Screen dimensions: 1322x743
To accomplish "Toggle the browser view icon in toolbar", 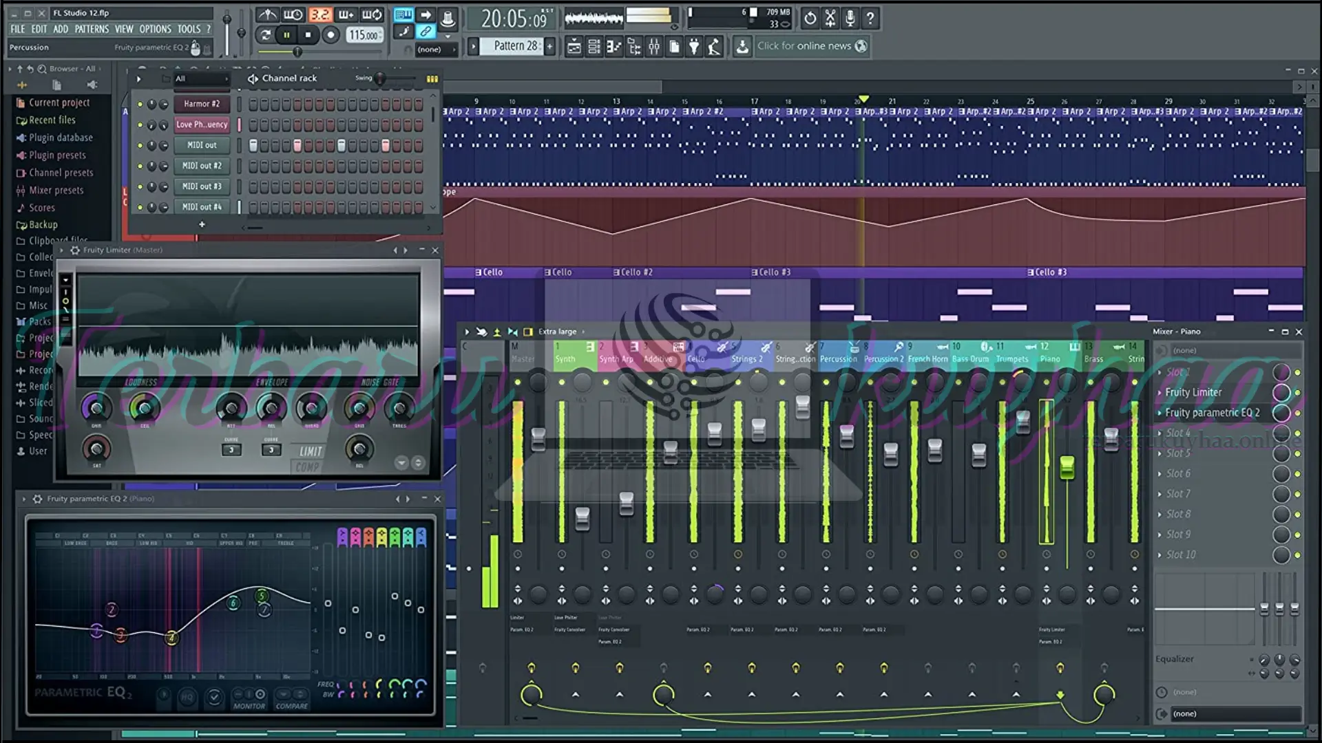I will pos(634,47).
